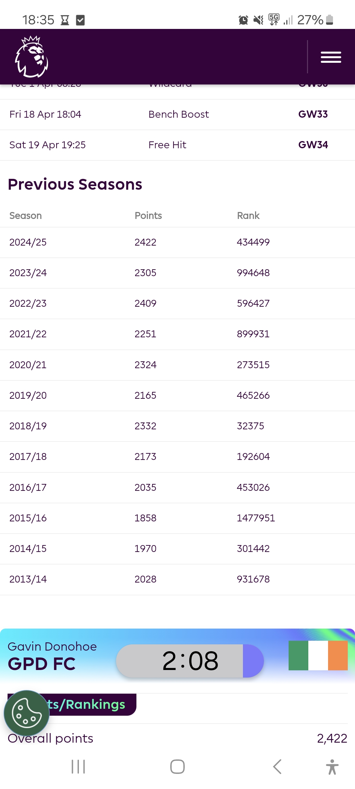Tap the 2018/19 season row

(177, 426)
